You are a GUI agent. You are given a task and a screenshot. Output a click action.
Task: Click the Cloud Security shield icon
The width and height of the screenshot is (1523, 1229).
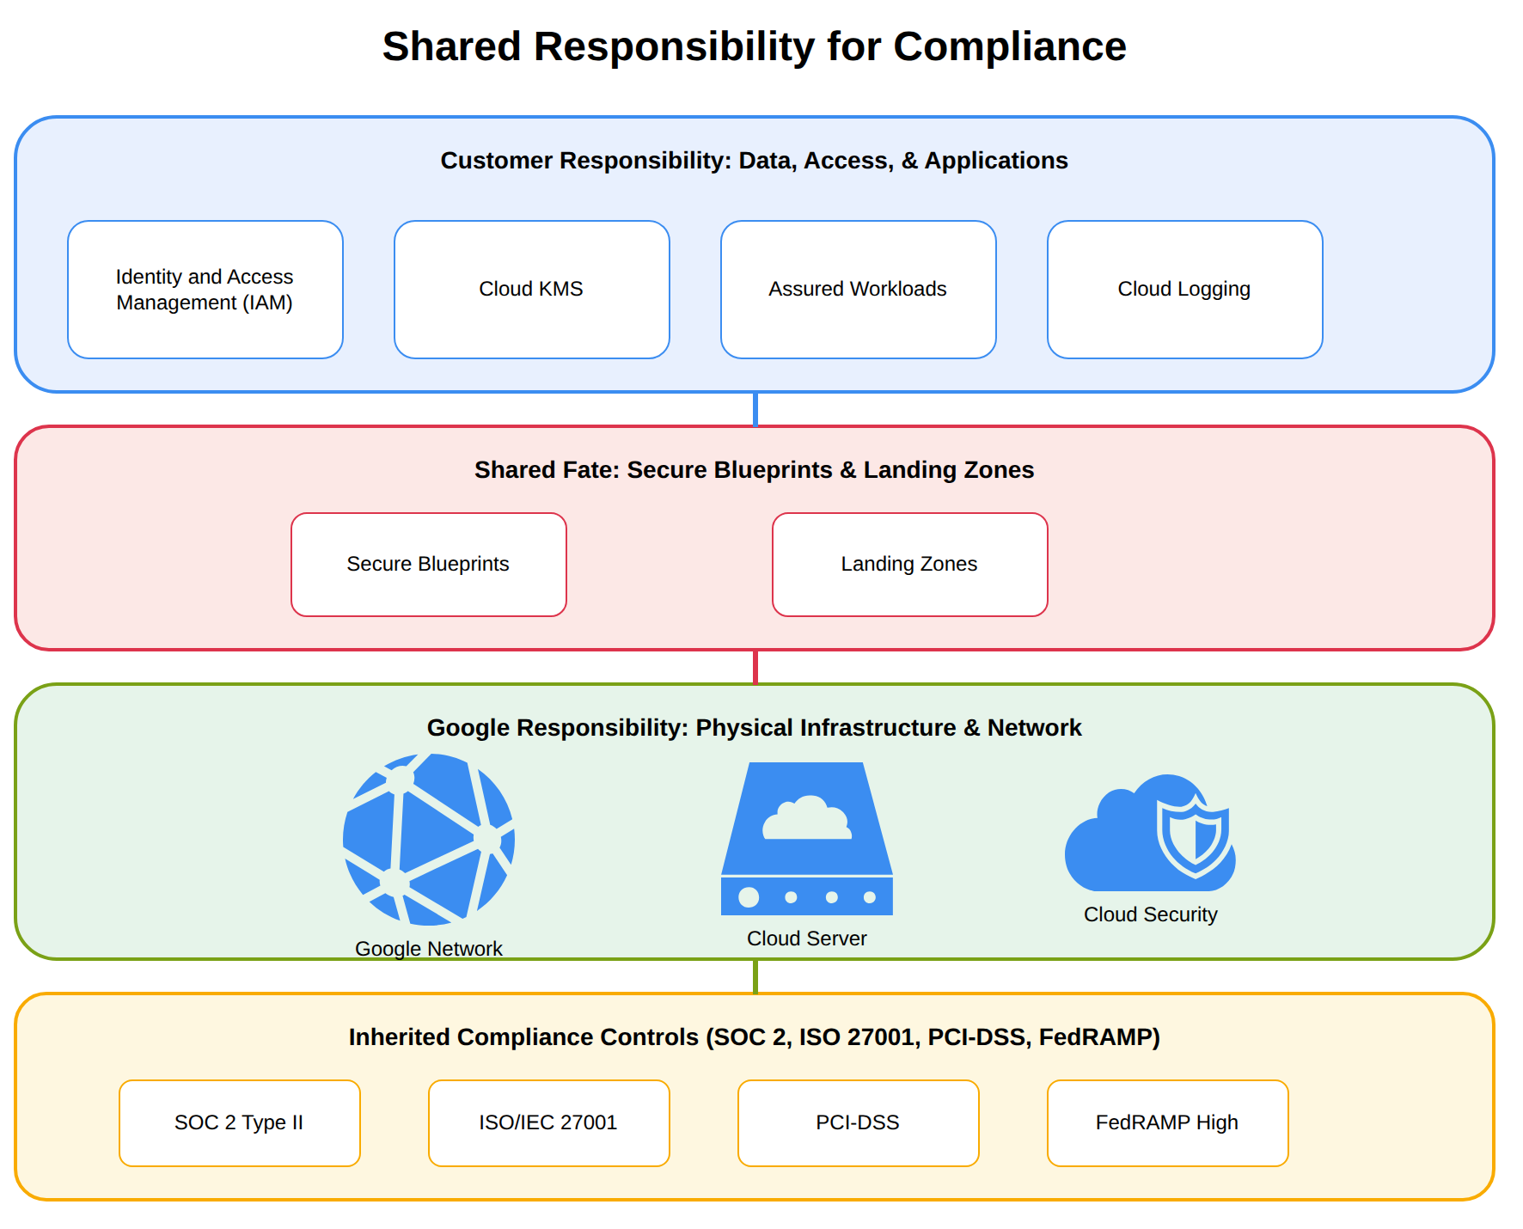click(x=1151, y=833)
